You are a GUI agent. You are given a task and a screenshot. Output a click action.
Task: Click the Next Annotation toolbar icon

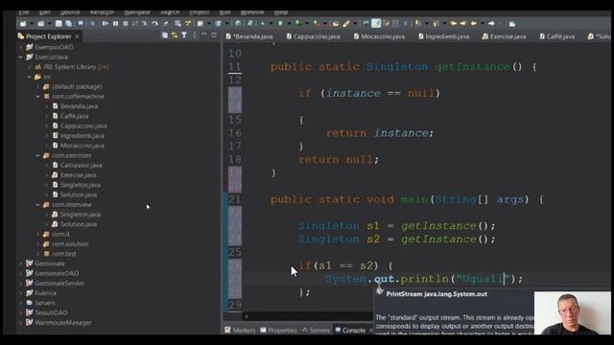point(418,24)
